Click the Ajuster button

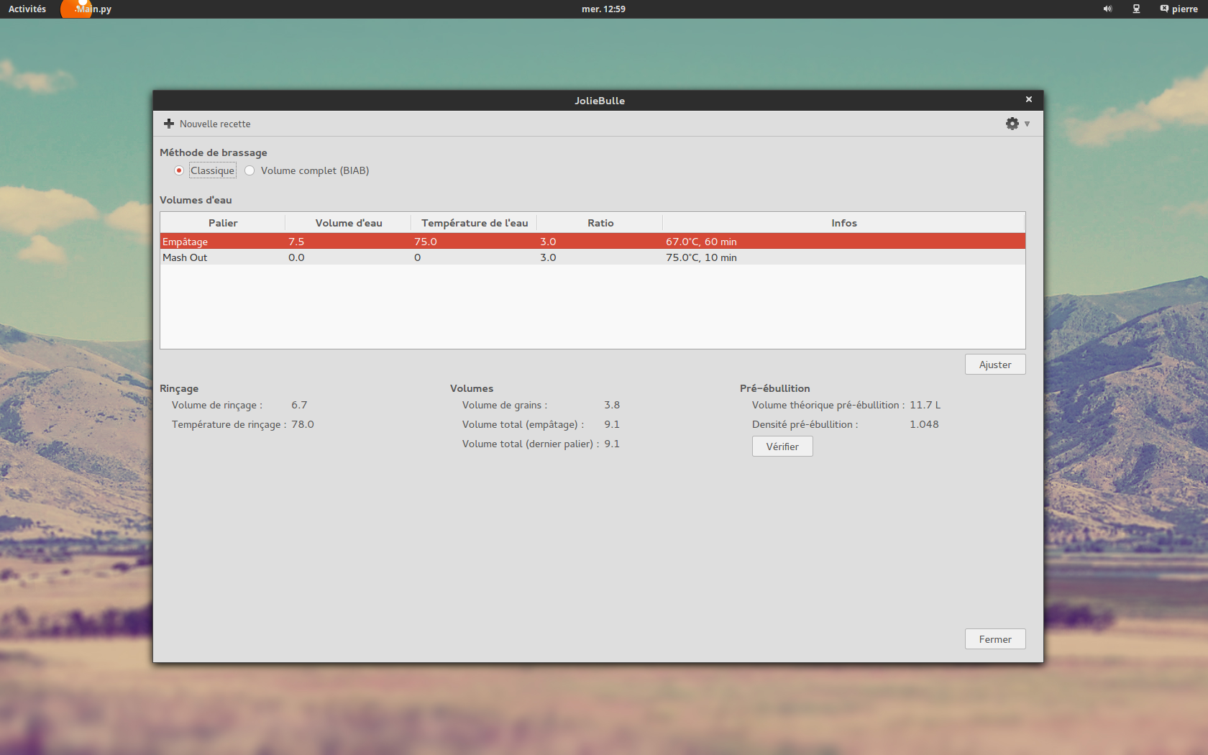[994, 365]
